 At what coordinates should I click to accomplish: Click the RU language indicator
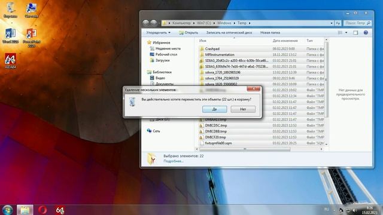point(327,210)
